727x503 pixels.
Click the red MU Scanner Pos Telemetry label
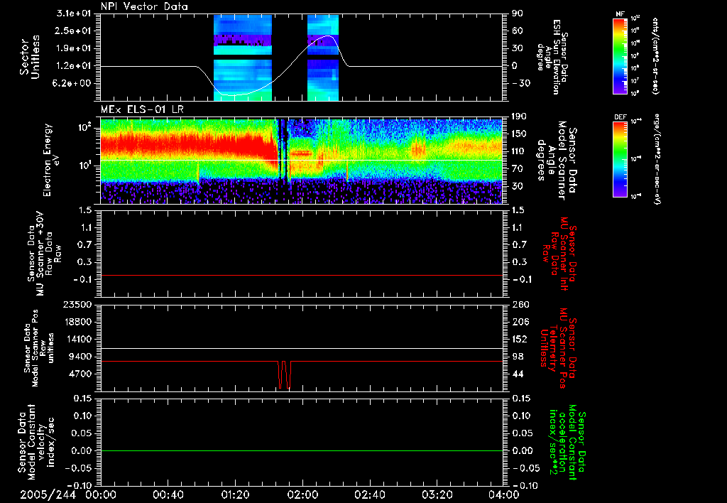pyautogui.click(x=559, y=348)
